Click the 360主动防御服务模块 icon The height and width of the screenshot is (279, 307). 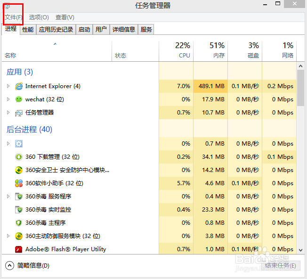point(19,236)
